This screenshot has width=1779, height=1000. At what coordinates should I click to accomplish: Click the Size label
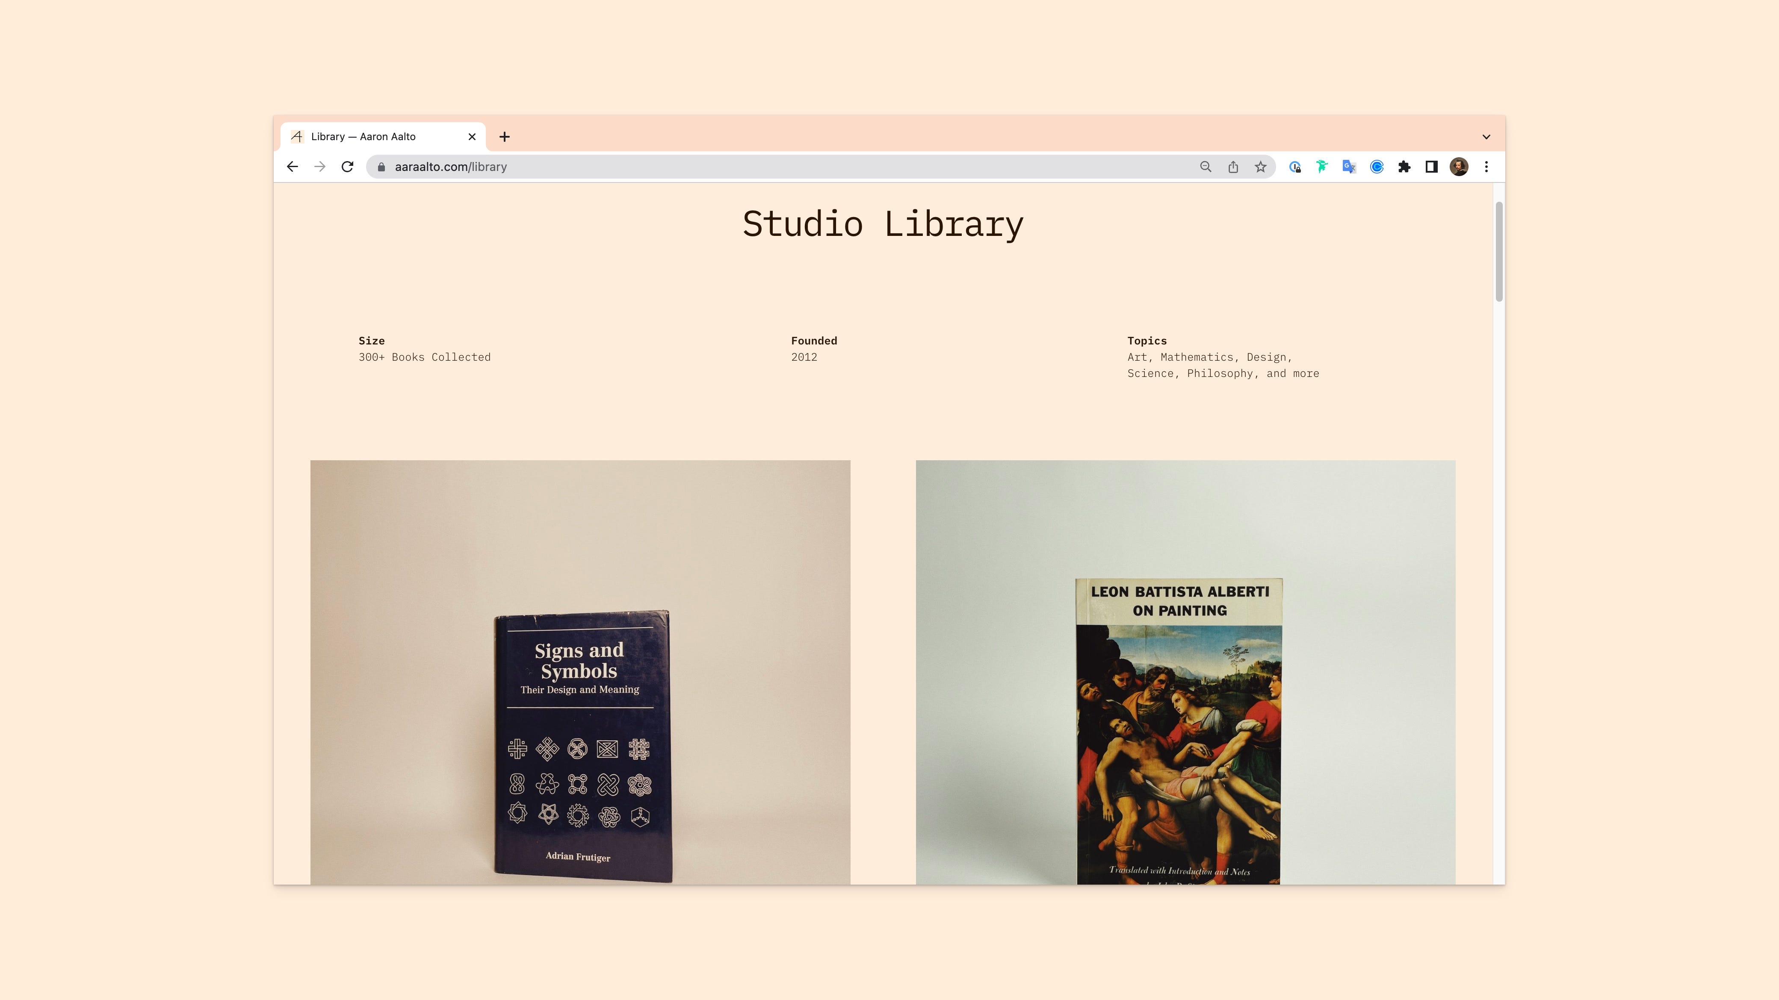coord(372,340)
